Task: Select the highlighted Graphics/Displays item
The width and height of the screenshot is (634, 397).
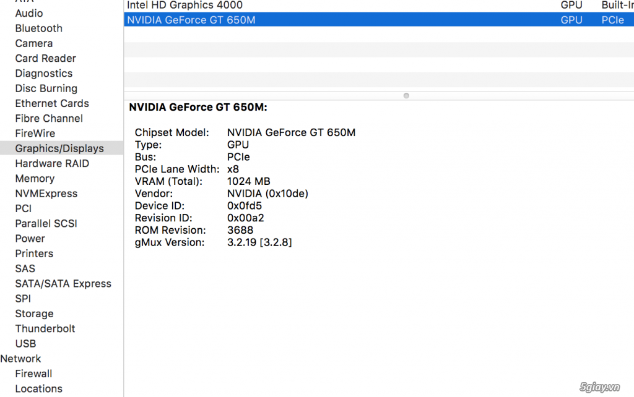Action: pos(59,148)
